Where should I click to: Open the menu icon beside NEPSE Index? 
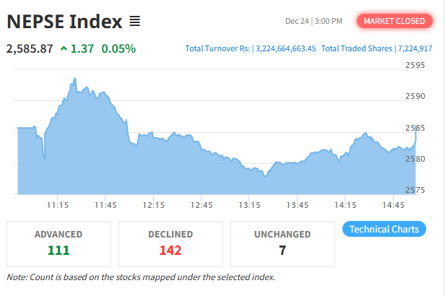click(135, 22)
